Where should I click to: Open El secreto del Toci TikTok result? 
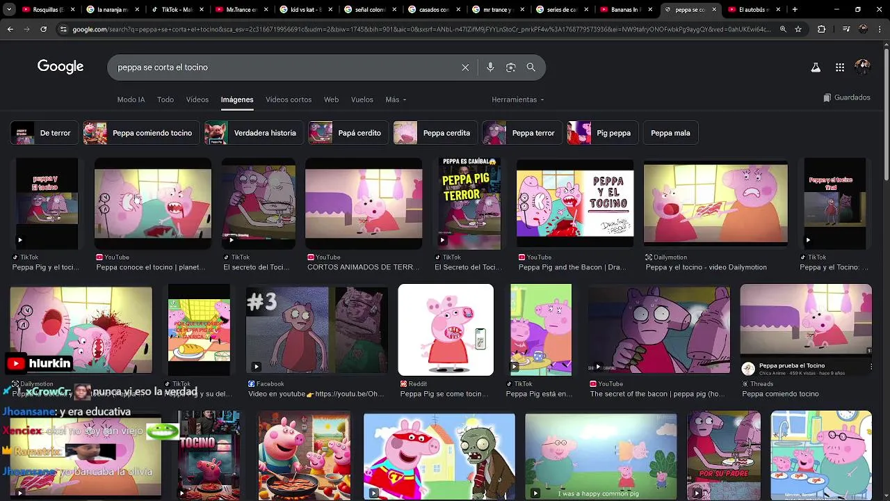pyautogui.click(x=258, y=204)
